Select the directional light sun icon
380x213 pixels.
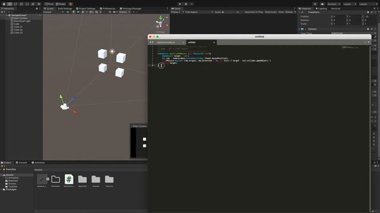(112, 51)
